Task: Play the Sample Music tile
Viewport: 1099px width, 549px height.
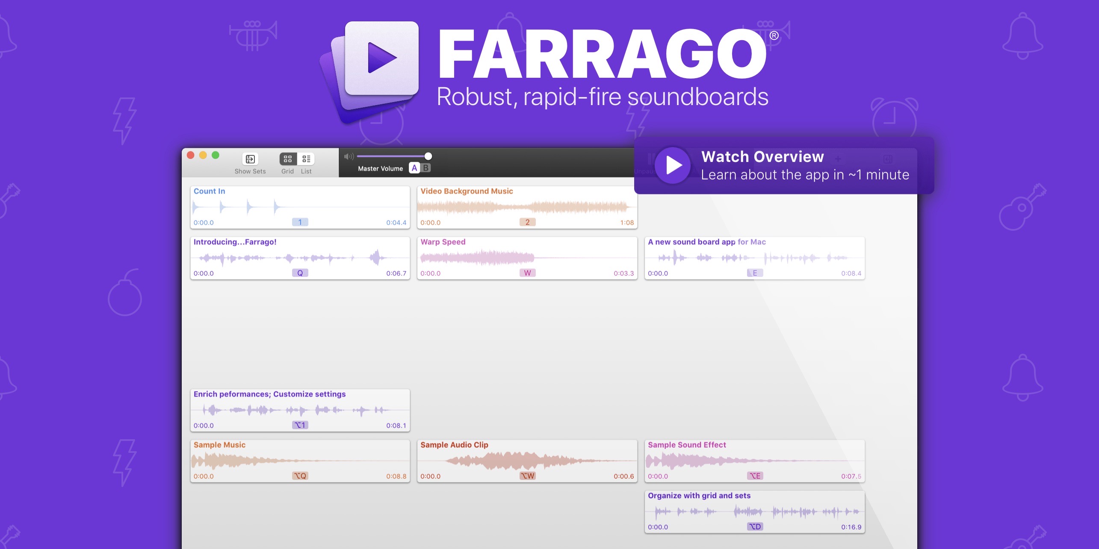Action: [x=300, y=461]
